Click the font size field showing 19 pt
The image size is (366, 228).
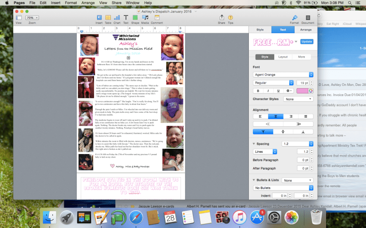pyautogui.click(x=303, y=83)
